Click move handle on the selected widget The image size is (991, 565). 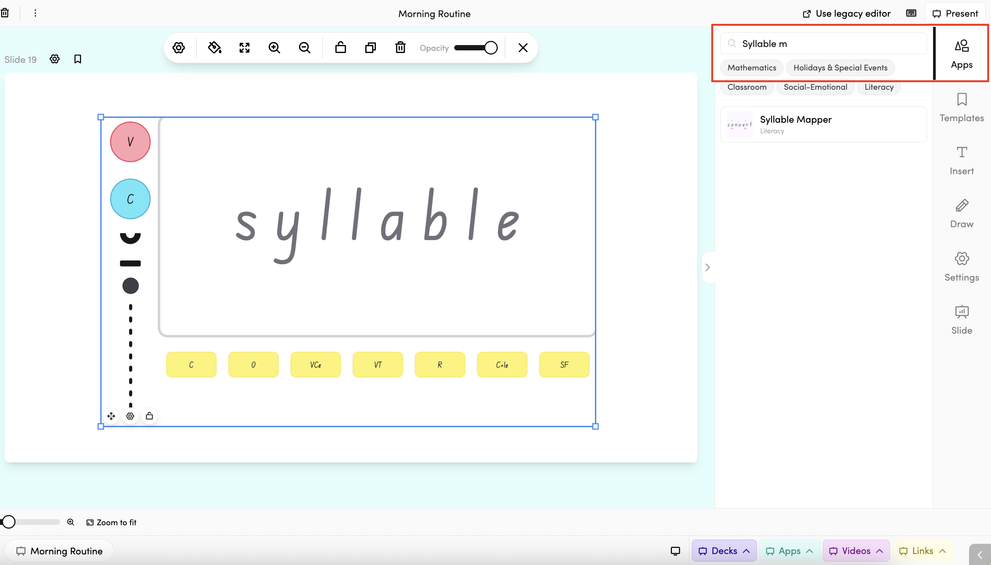tap(111, 416)
